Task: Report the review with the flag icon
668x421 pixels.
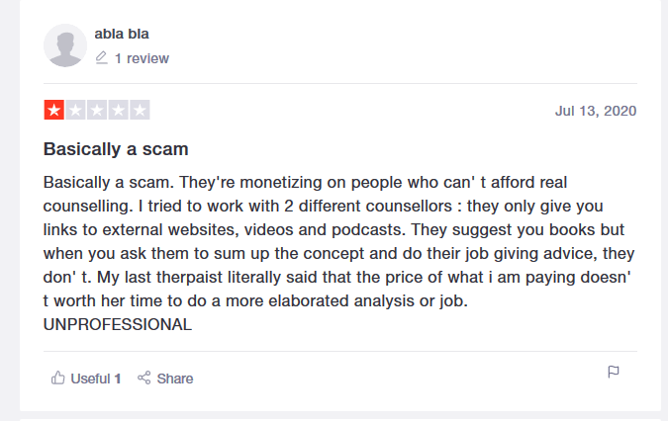Action: tap(613, 372)
